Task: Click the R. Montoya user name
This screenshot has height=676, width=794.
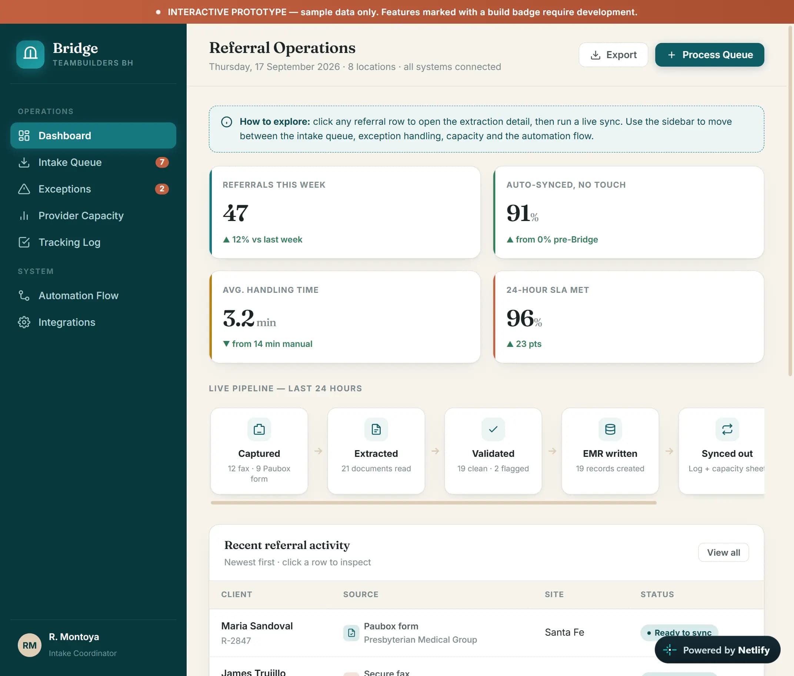Action: point(74,636)
